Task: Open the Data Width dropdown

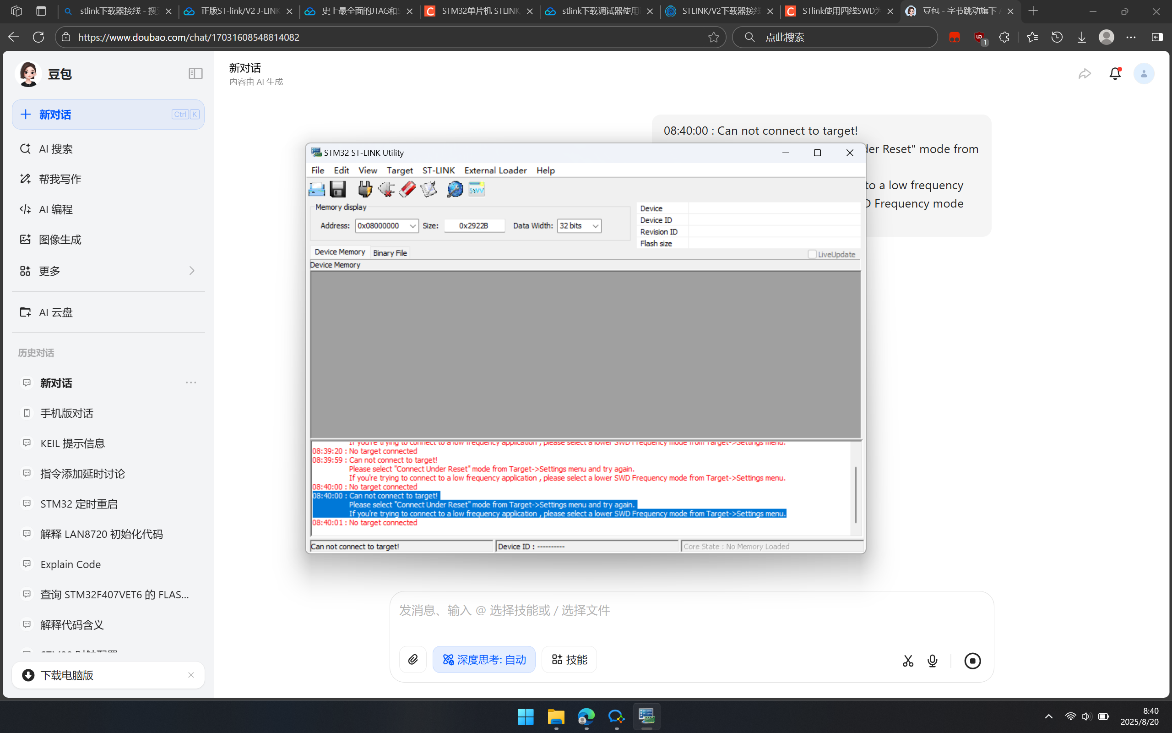Action: tap(595, 226)
